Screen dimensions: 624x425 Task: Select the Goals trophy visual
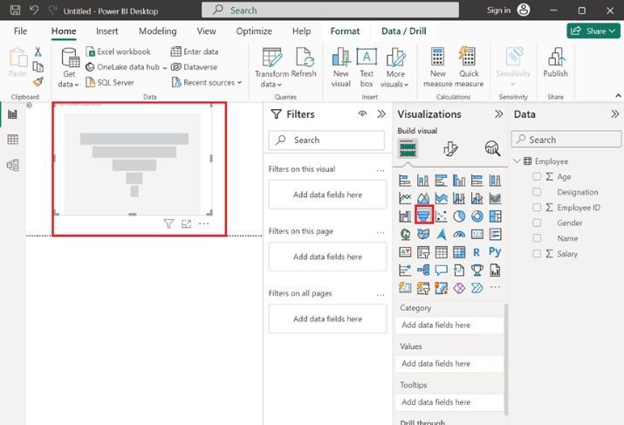point(477,270)
